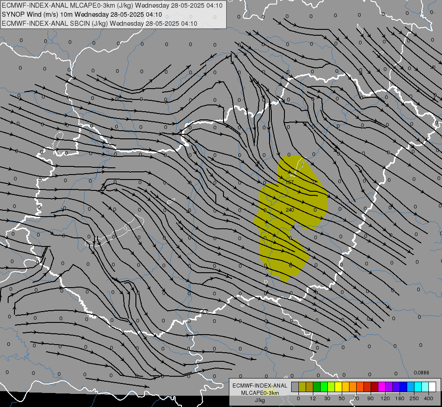Click the legend tick label 160
442x407 pixels.
point(400,398)
